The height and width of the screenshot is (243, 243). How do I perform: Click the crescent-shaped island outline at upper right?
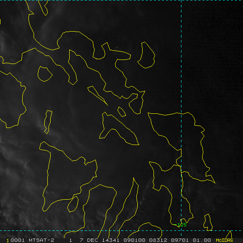146,55
